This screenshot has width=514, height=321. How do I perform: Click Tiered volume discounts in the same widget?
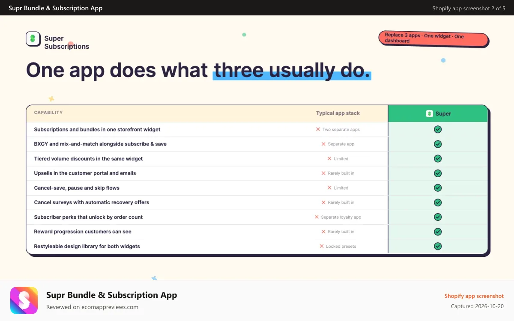pos(88,158)
